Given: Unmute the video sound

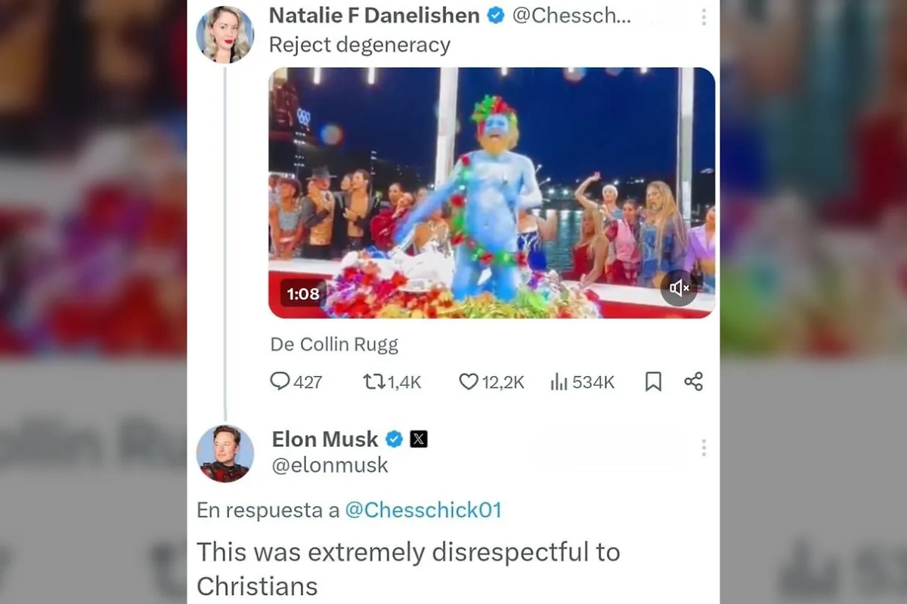Looking at the screenshot, I should [679, 288].
